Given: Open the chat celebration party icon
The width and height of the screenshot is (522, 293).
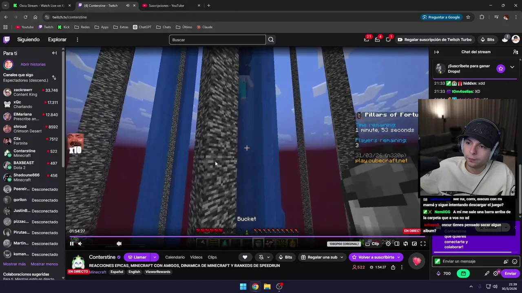Looking at the screenshot, I should 506,261.
